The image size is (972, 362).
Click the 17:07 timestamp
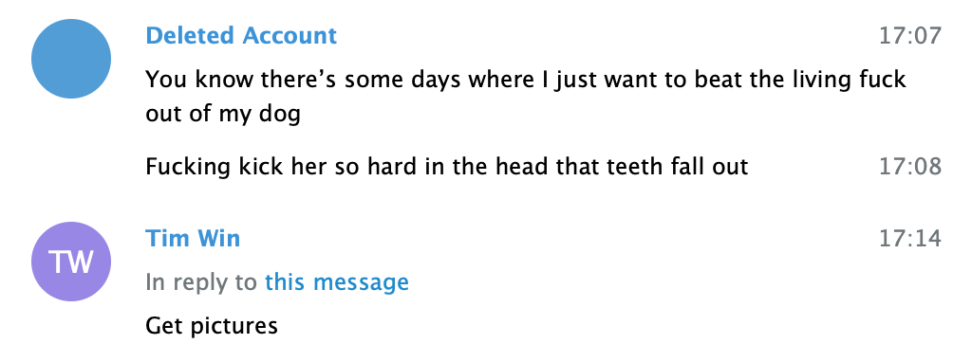click(910, 36)
